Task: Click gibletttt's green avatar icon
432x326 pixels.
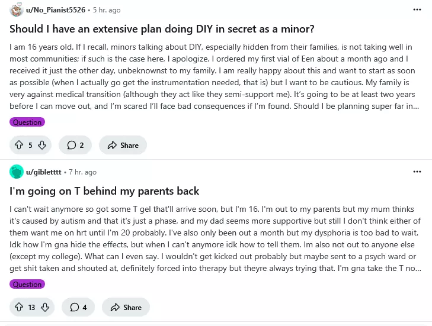Action: [x=17, y=172]
